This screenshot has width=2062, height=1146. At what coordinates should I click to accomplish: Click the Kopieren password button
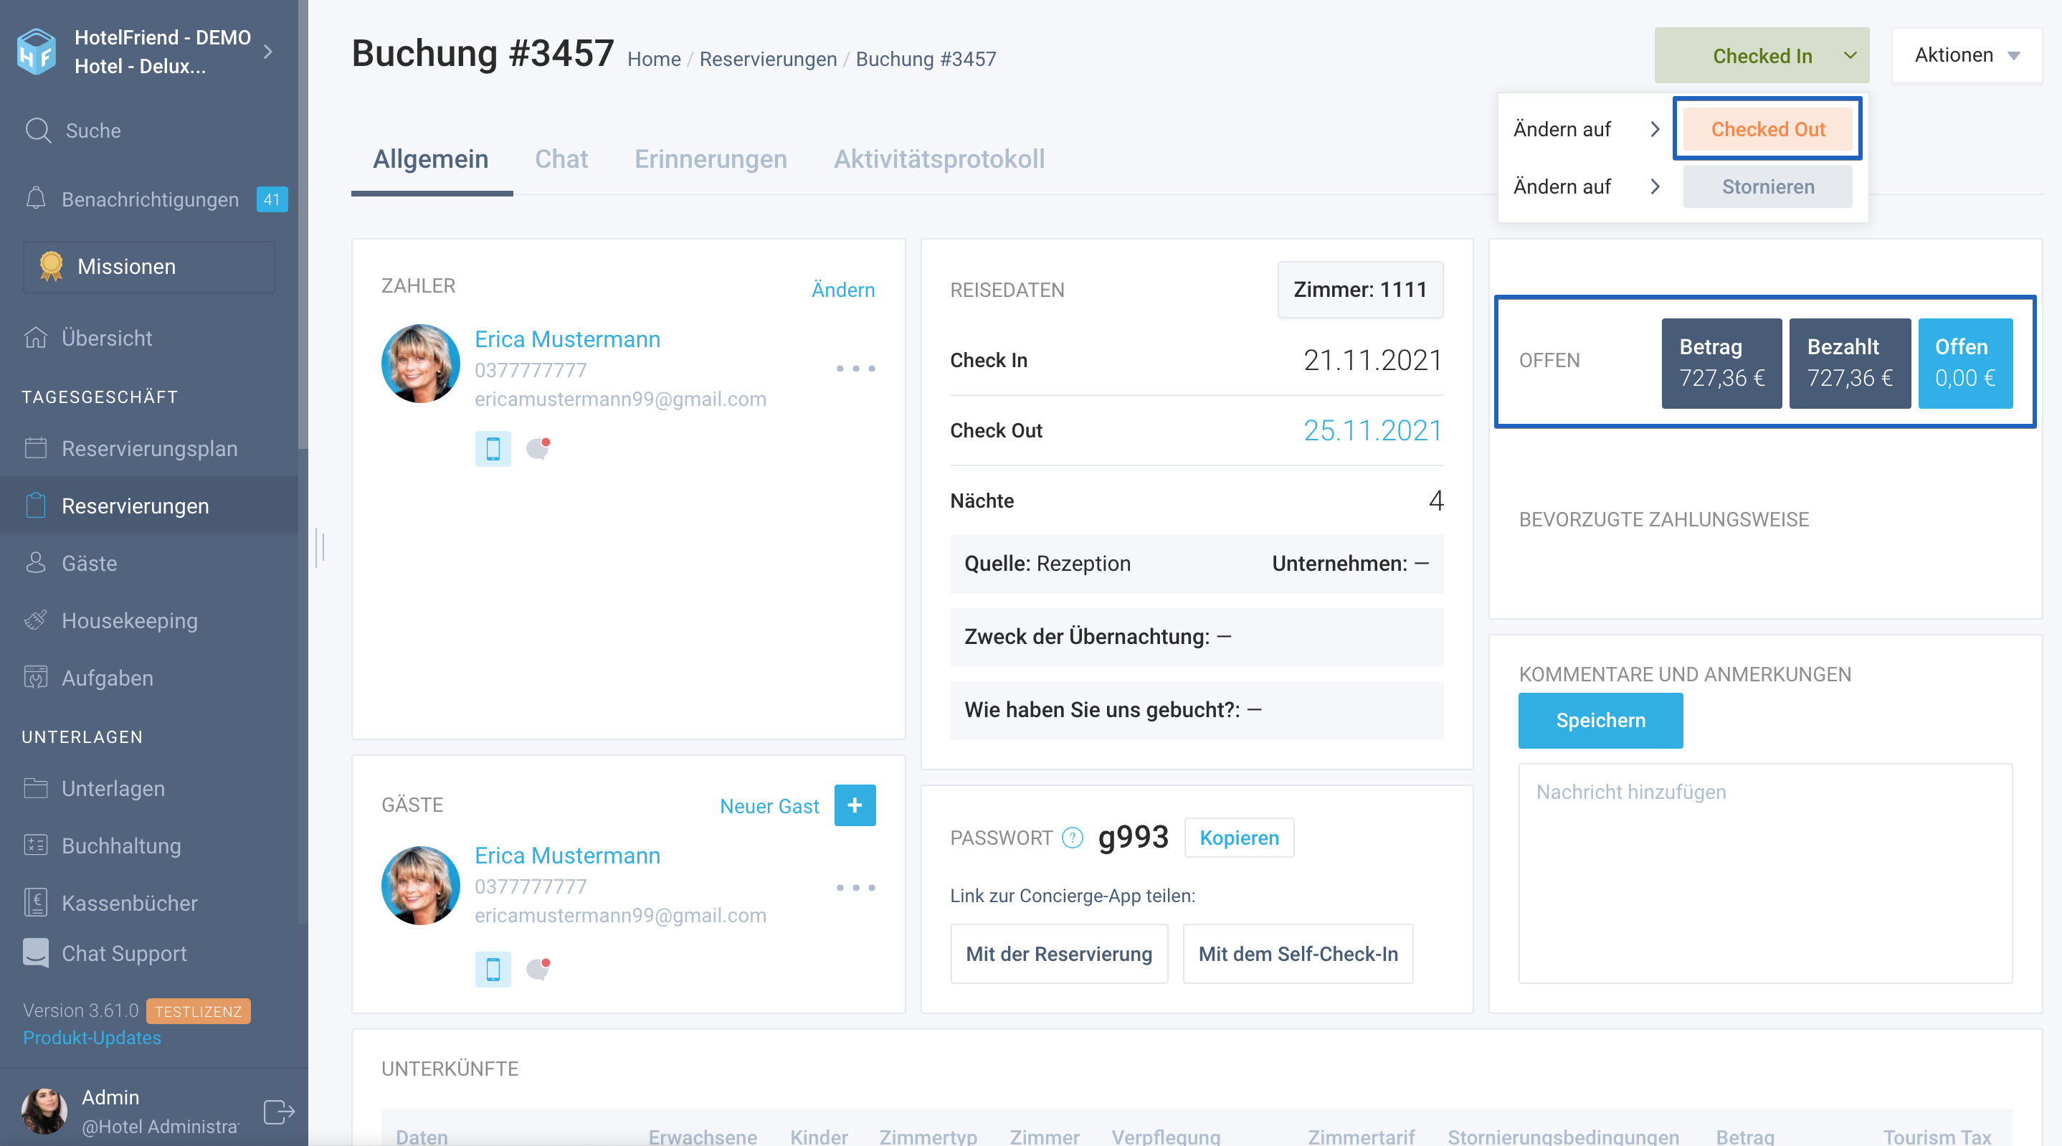point(1239,838)
